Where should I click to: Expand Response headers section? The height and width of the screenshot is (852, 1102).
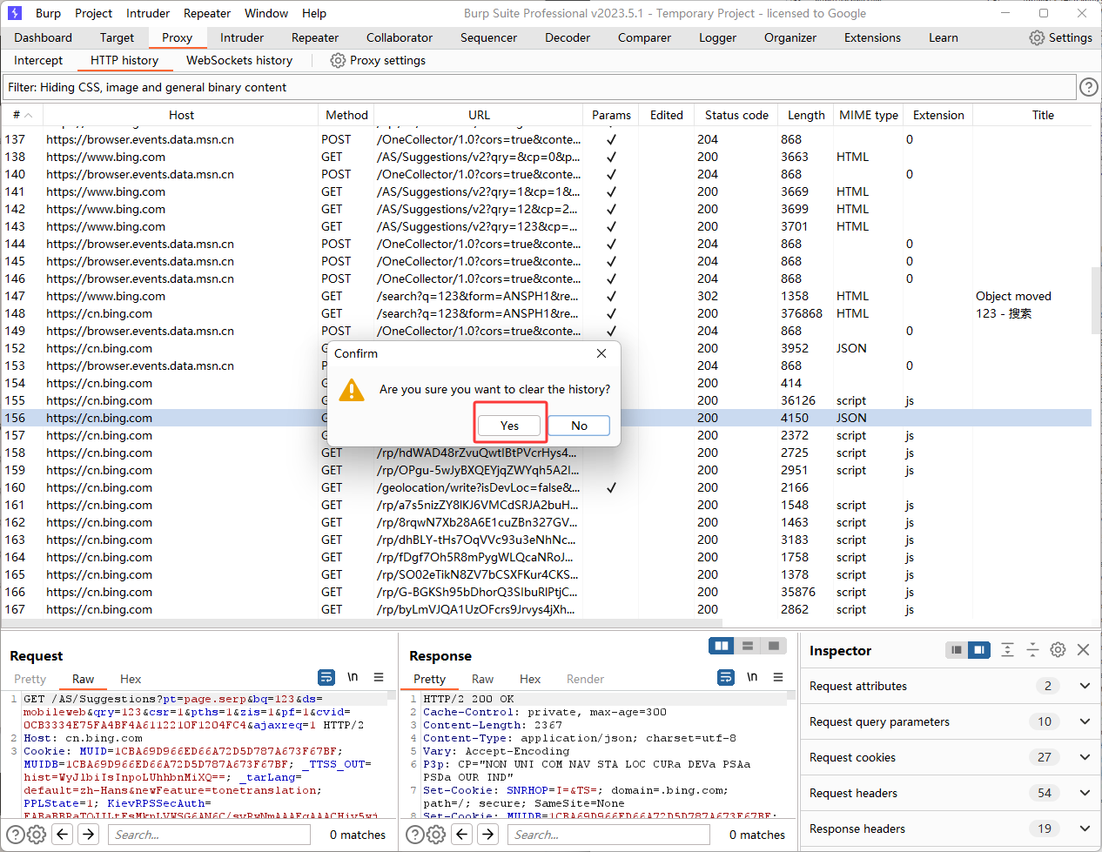1085,829
